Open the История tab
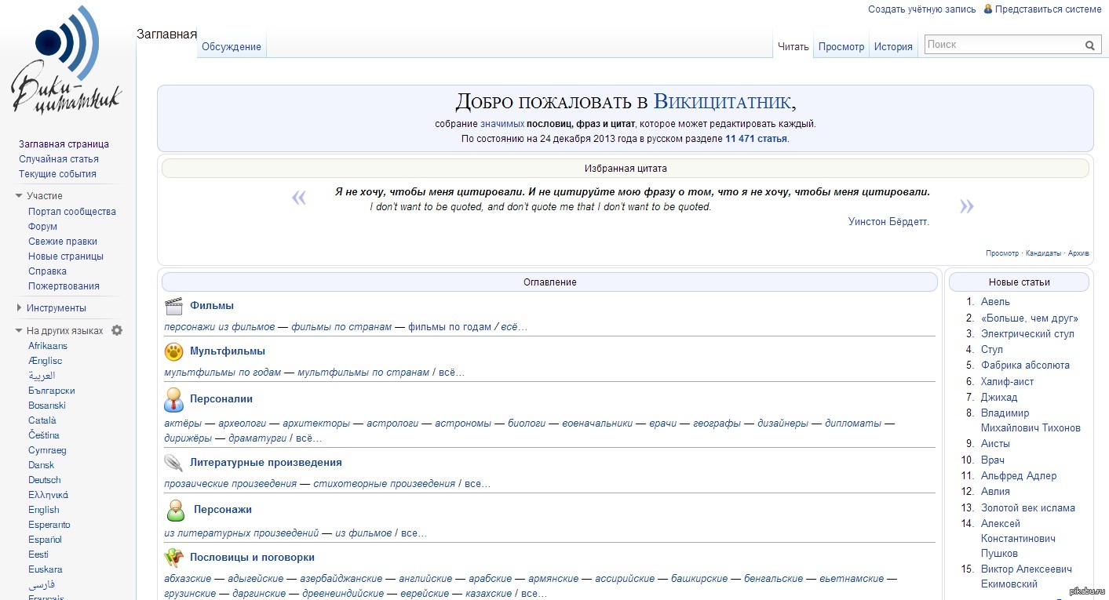The width and height of the screenshot is (1109, 600). (x=893, y=47)
